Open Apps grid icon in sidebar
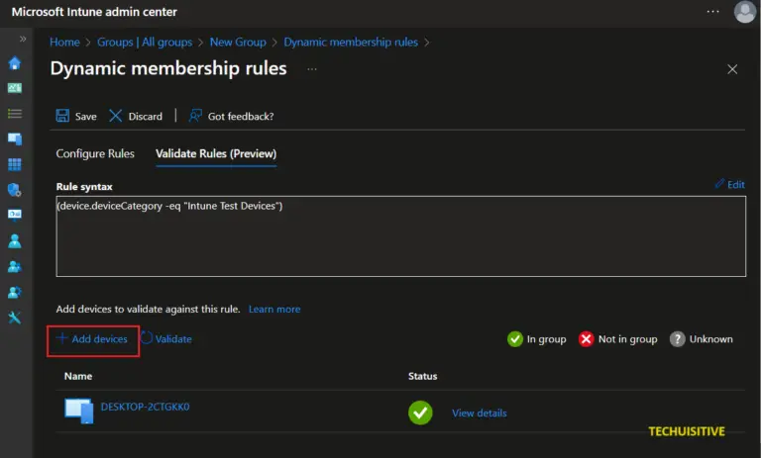 (x=15, y=164)
